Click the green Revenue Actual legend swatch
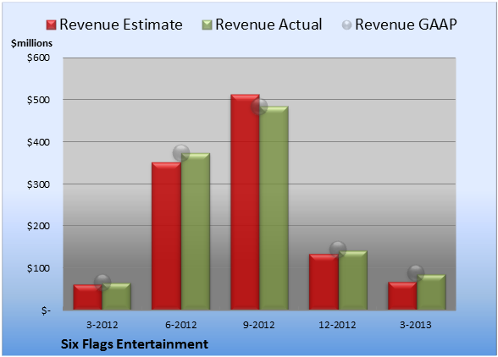The height and width of the screenshot is (357, 498). pyautogui.click(x=207, y=25)
